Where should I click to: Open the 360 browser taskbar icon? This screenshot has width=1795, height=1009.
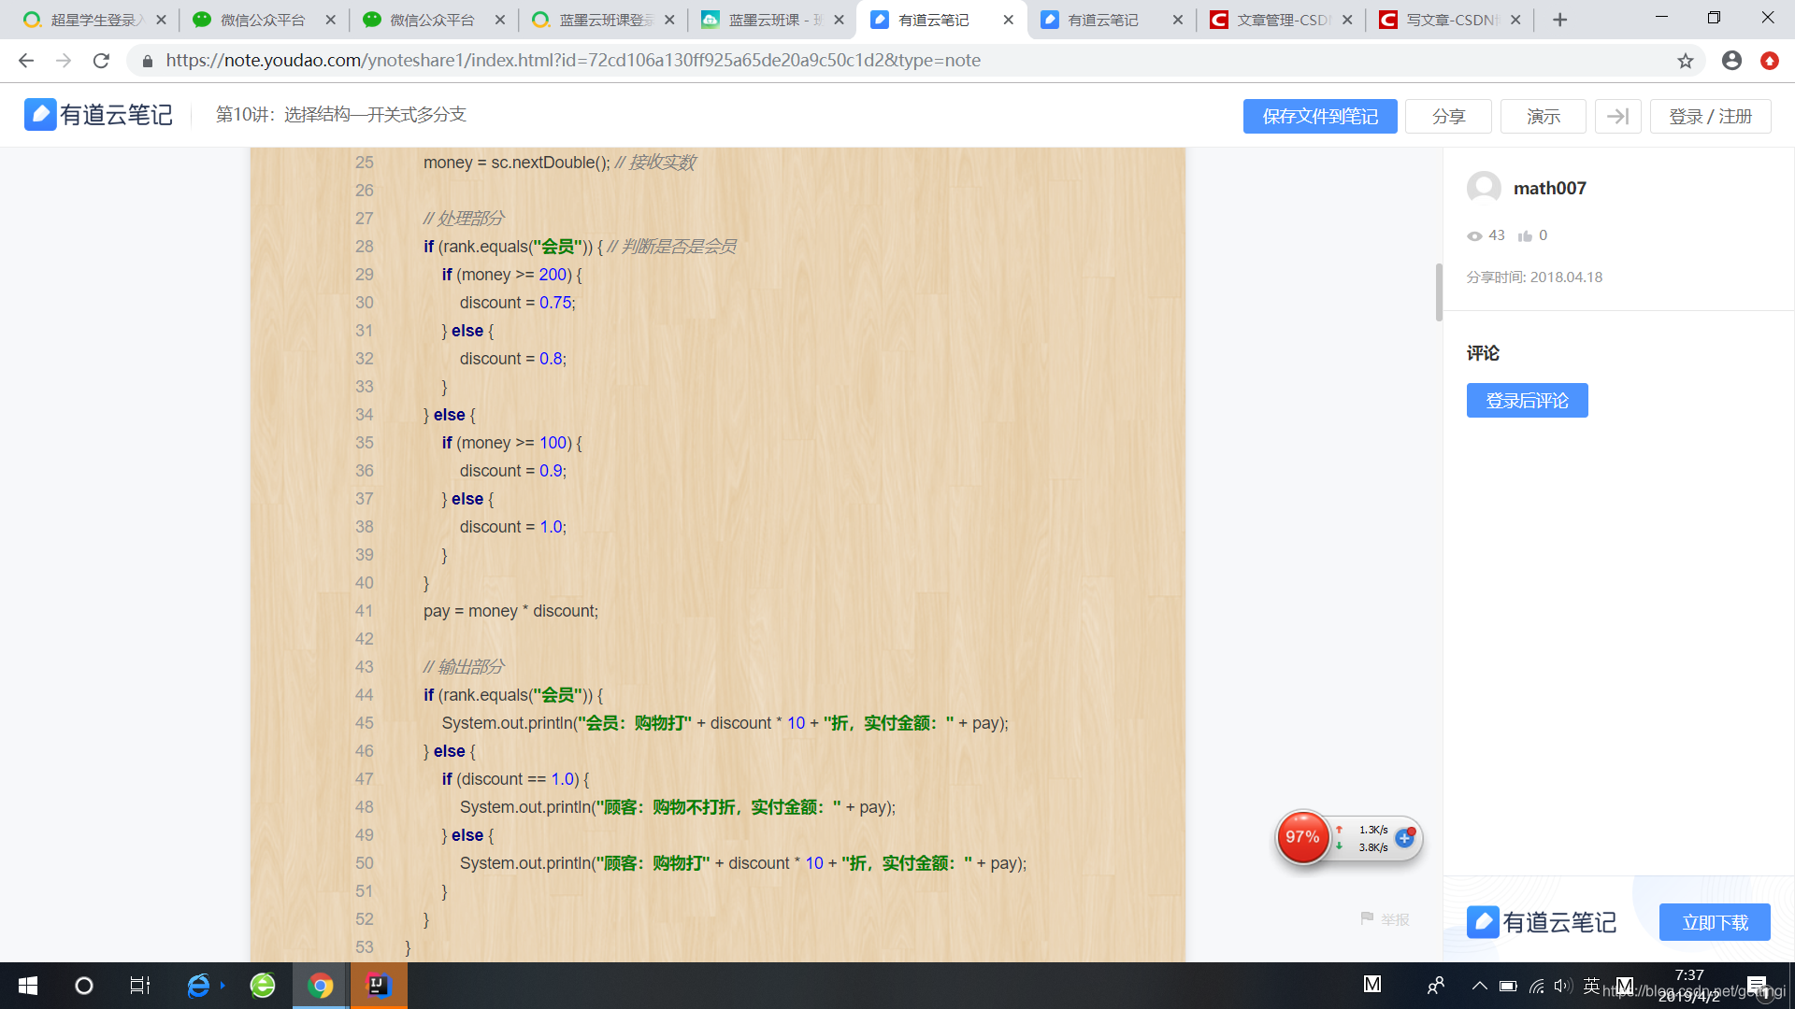click(x=263, y=986)
